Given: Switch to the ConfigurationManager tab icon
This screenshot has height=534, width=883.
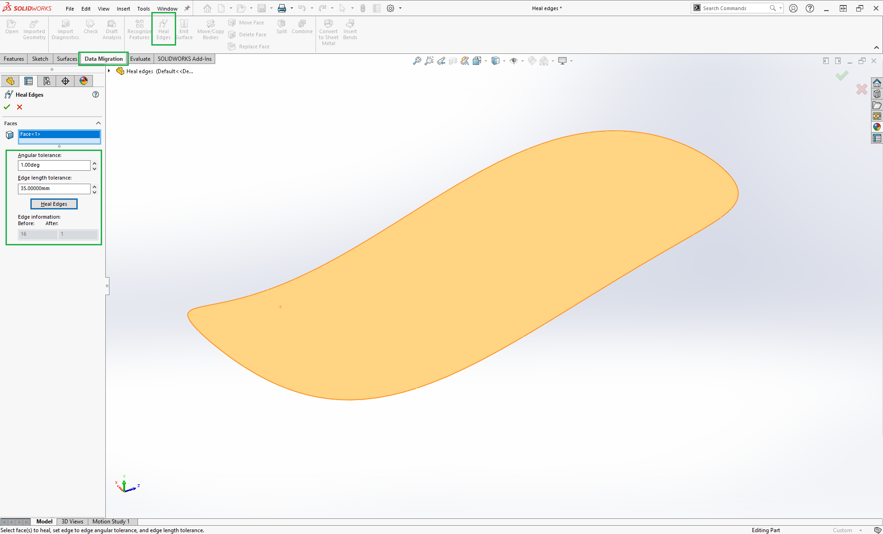Looking at the screenshot, I should (x=47, y=81).
